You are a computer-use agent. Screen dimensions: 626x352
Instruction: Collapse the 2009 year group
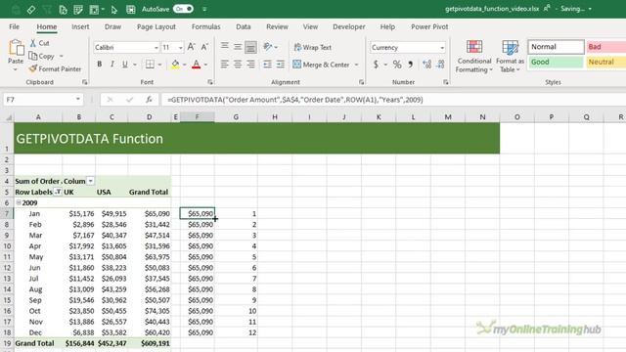click(19, 202)
